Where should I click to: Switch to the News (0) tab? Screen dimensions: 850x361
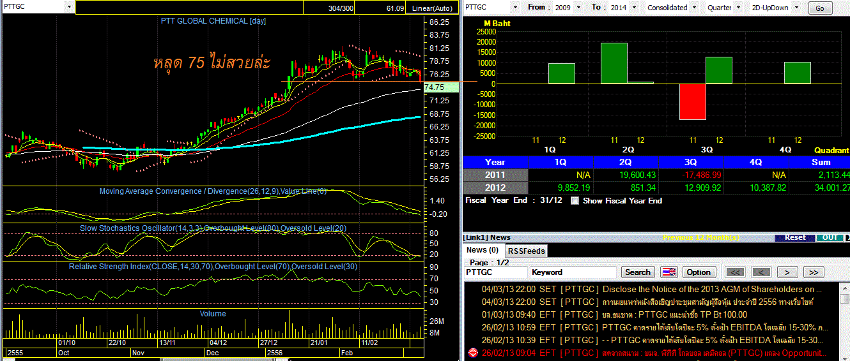[483, 251]
